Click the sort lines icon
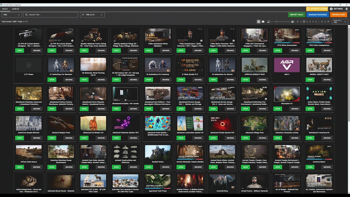 coord(83,15)
